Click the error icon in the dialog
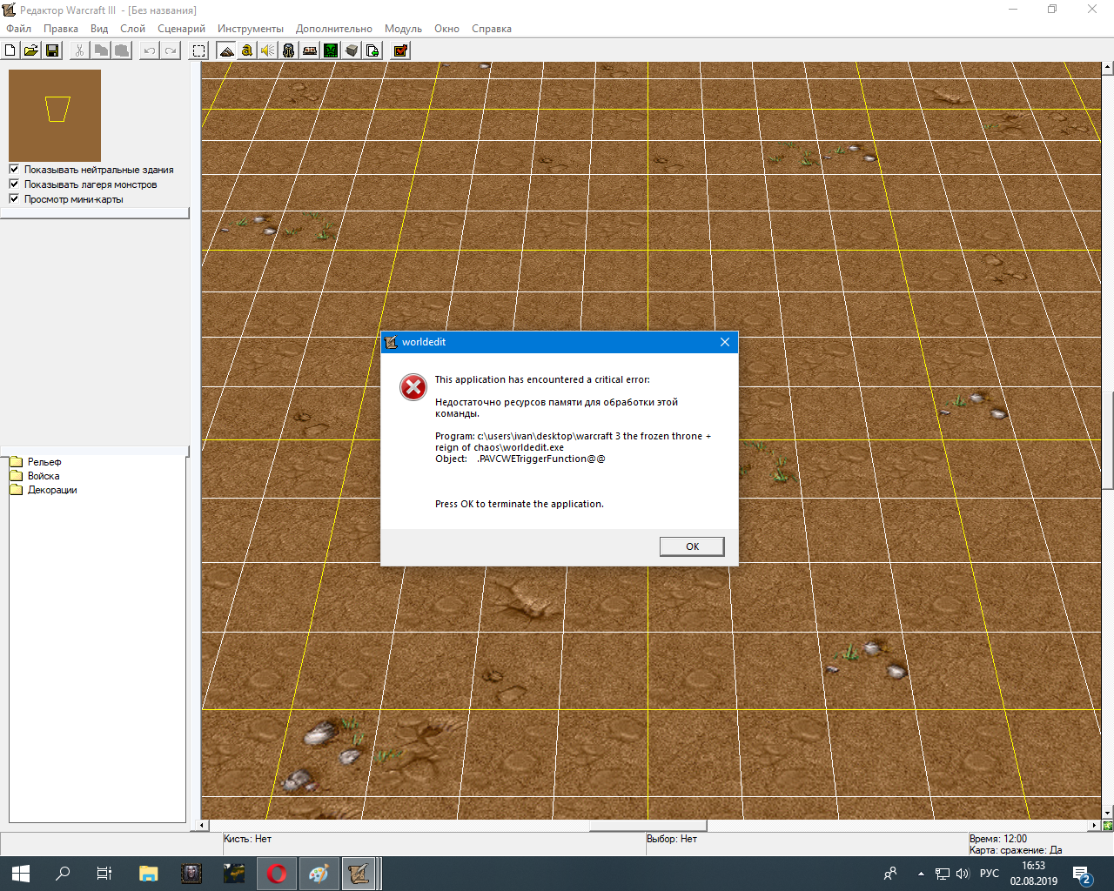Screen dimensions: 1114x891 click(x=413, y=387)
